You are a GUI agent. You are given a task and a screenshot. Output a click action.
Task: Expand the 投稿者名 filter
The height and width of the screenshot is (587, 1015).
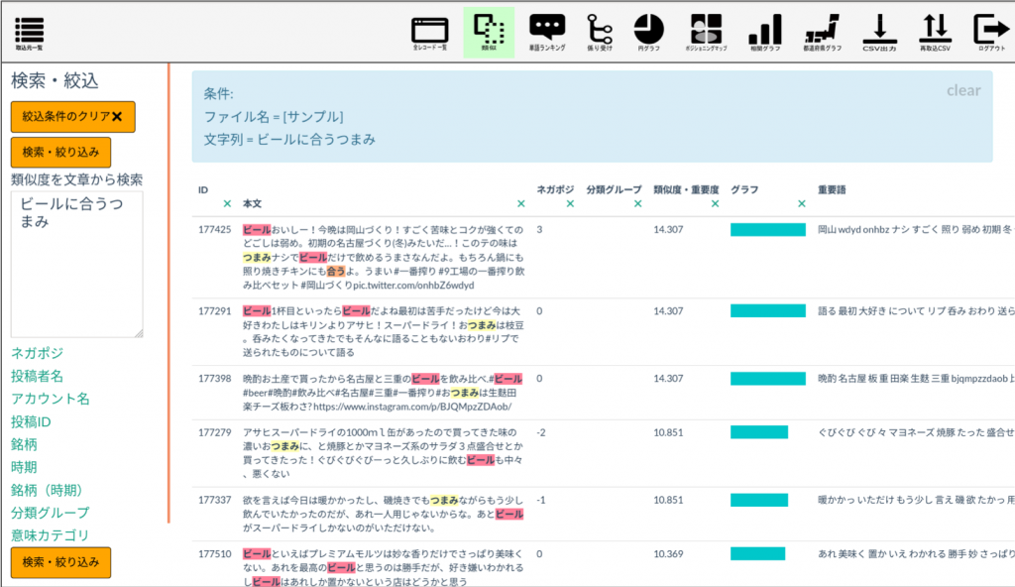pos(37,376)
